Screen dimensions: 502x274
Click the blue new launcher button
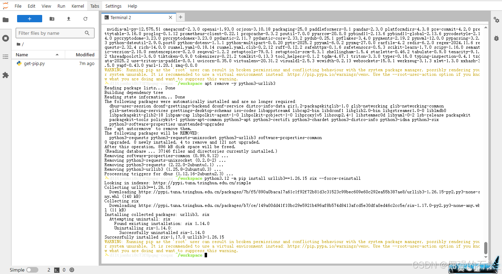(30, 19)
